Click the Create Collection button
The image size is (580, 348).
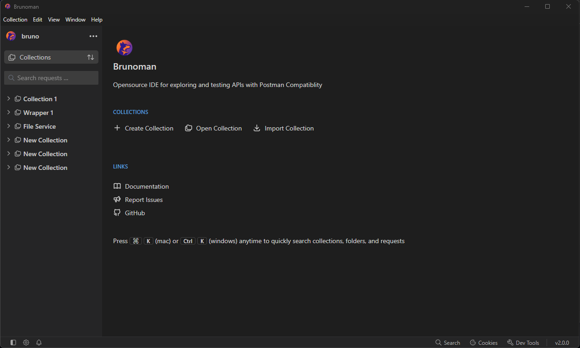tap(143, 128)
